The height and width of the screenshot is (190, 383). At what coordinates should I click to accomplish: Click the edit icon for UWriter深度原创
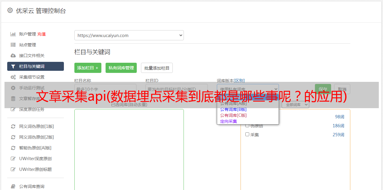coord(13,159)
